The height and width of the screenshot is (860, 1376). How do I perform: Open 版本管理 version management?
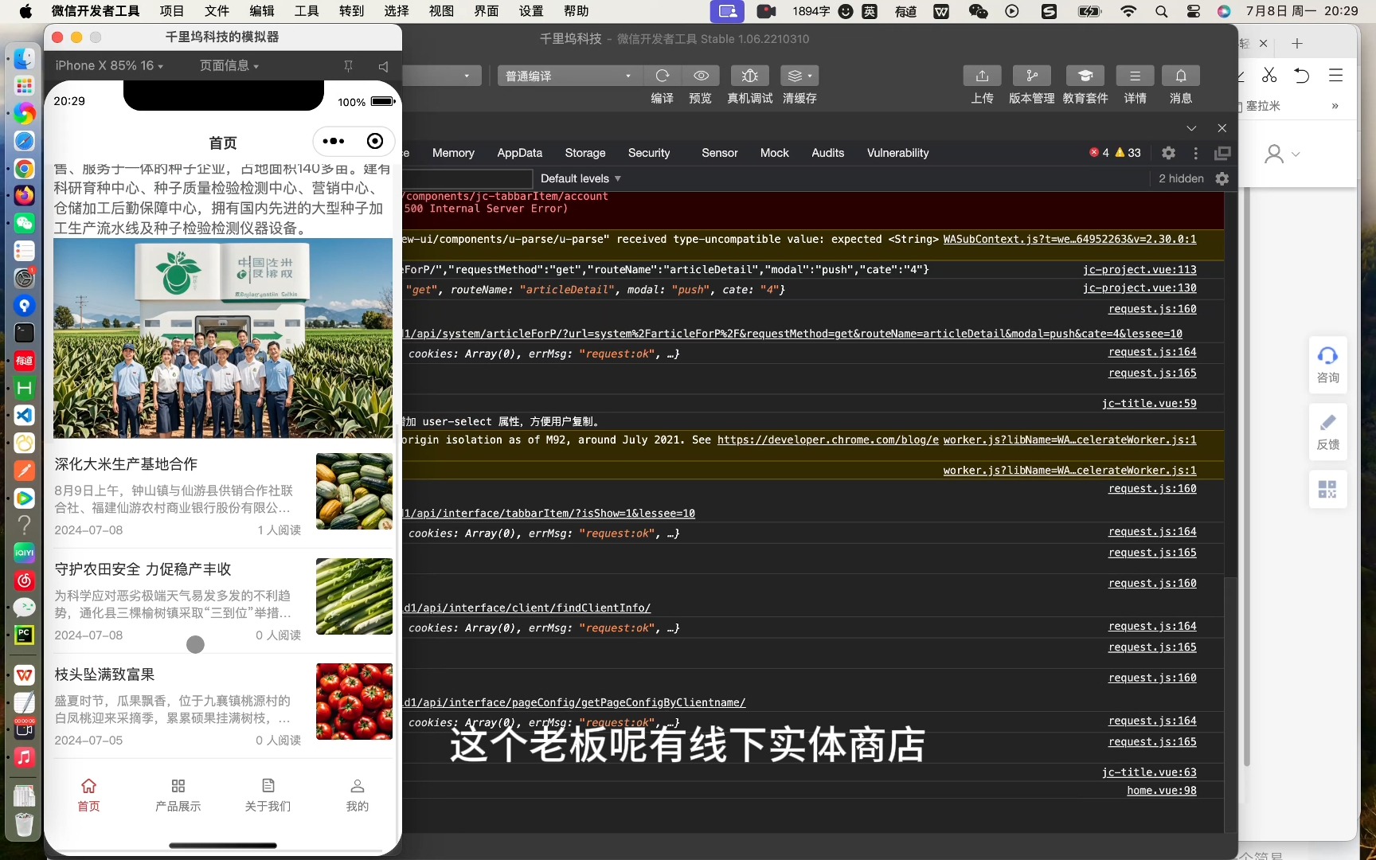(1031, 76)
